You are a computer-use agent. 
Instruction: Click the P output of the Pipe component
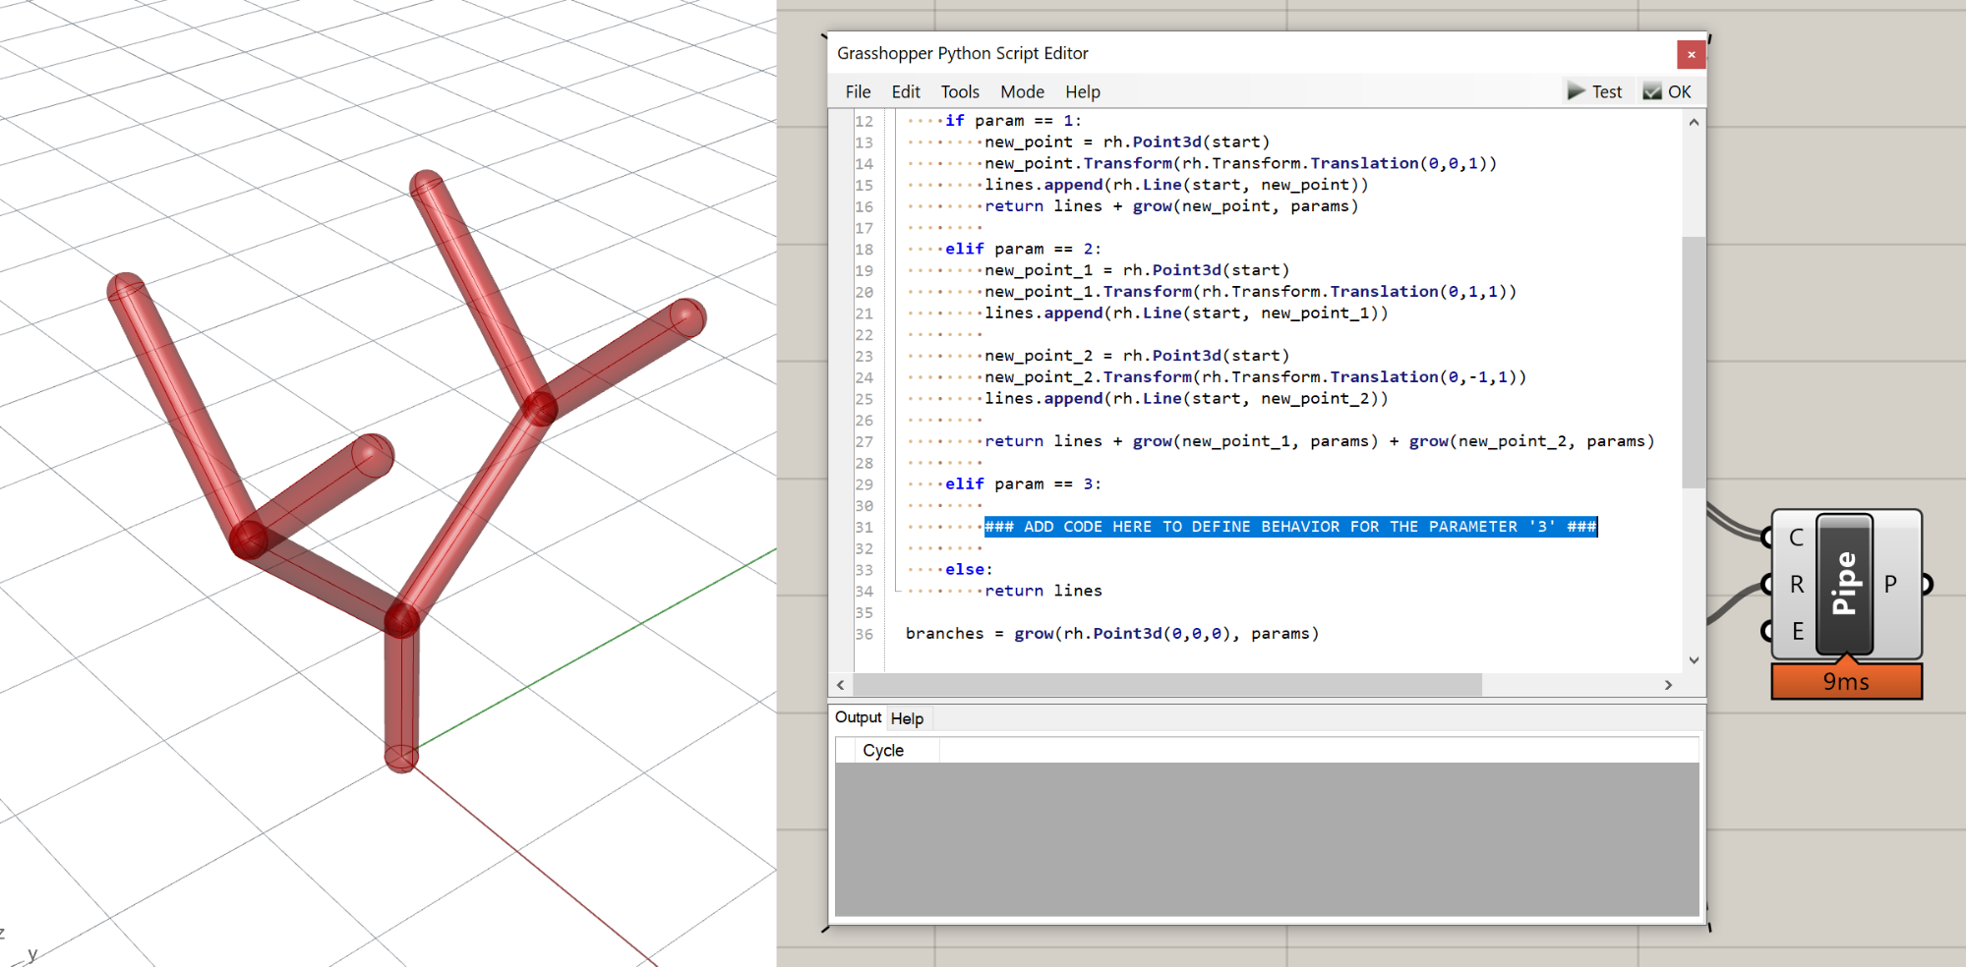click(1890, 584)
